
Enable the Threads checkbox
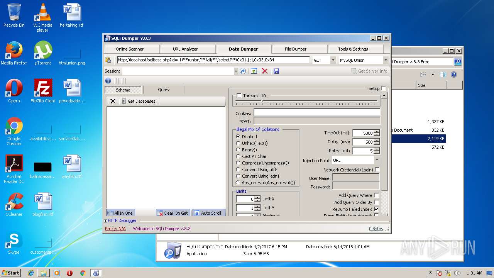pyautogui.click(x=239, y=96)
